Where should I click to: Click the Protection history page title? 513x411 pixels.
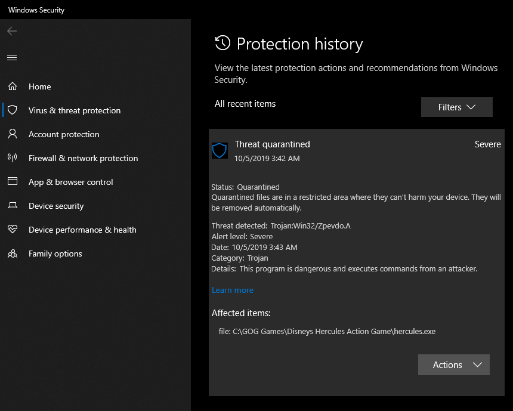[x=299, y=44]
